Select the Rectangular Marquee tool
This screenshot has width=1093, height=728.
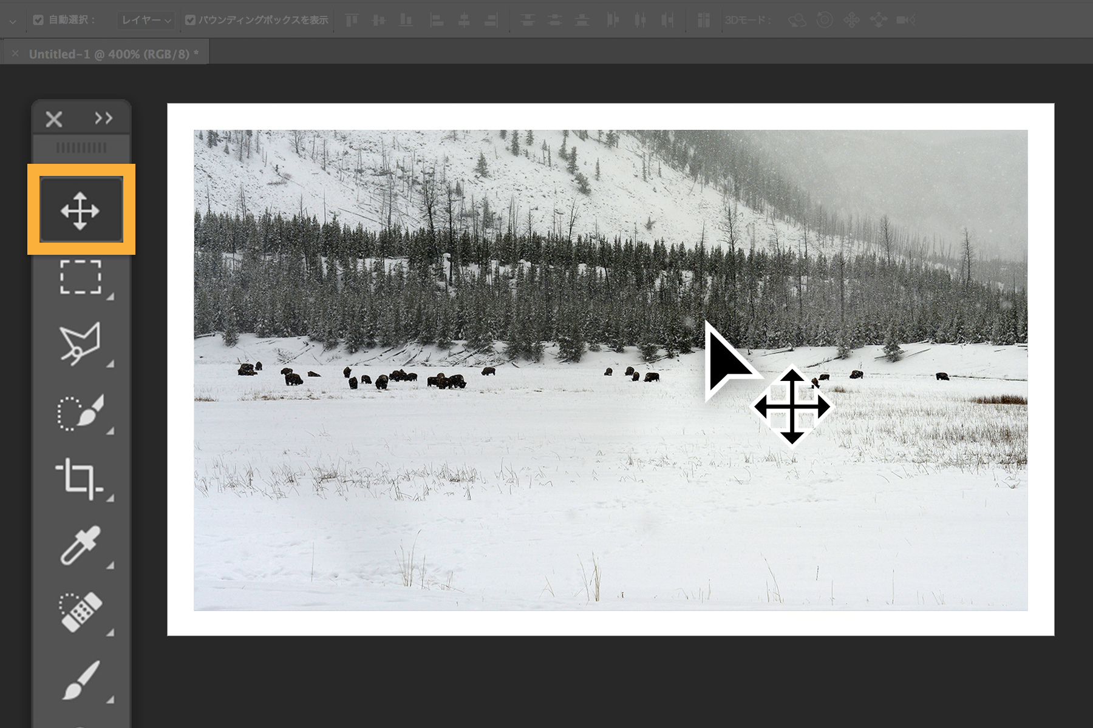coord(81,277)
